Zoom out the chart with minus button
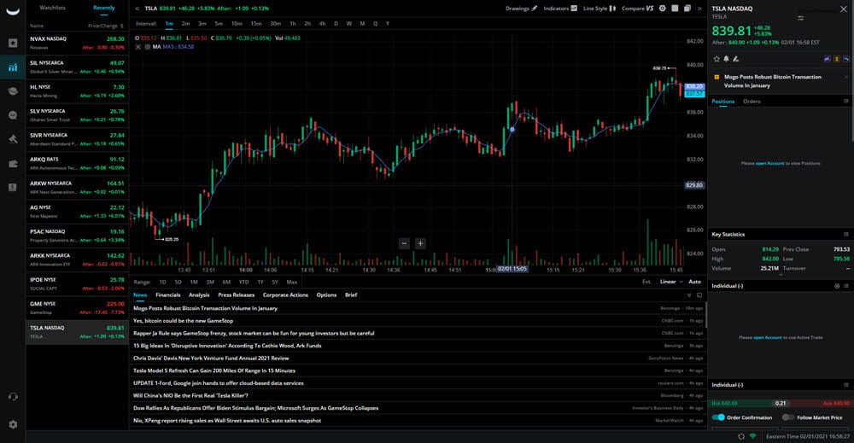This screenshot has width=854, height=443. 404,243
